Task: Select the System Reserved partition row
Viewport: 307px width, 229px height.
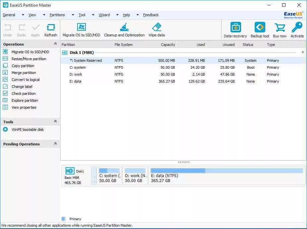Action: (x=183, y=60)
